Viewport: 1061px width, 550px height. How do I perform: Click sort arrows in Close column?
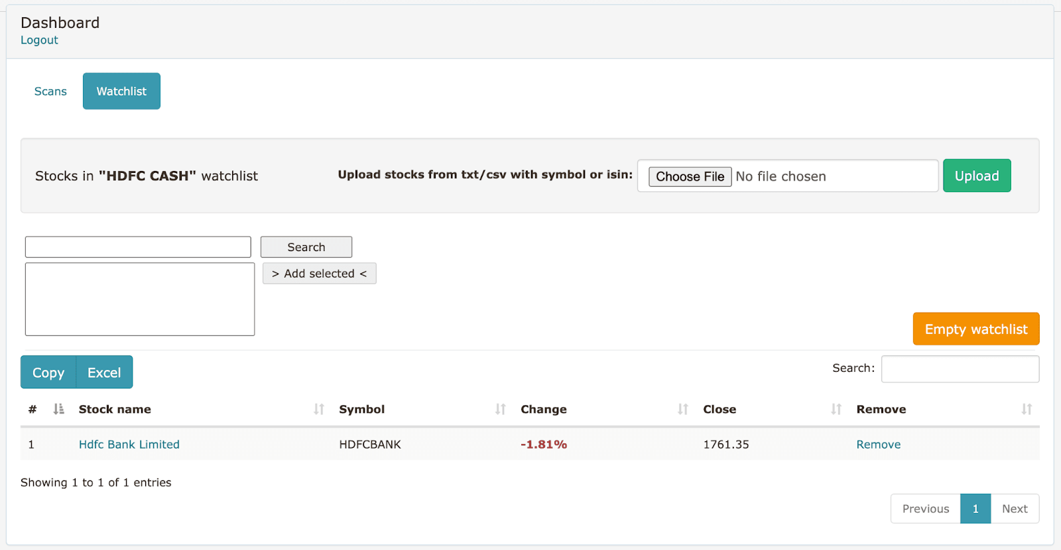click(x=836, y=410)
